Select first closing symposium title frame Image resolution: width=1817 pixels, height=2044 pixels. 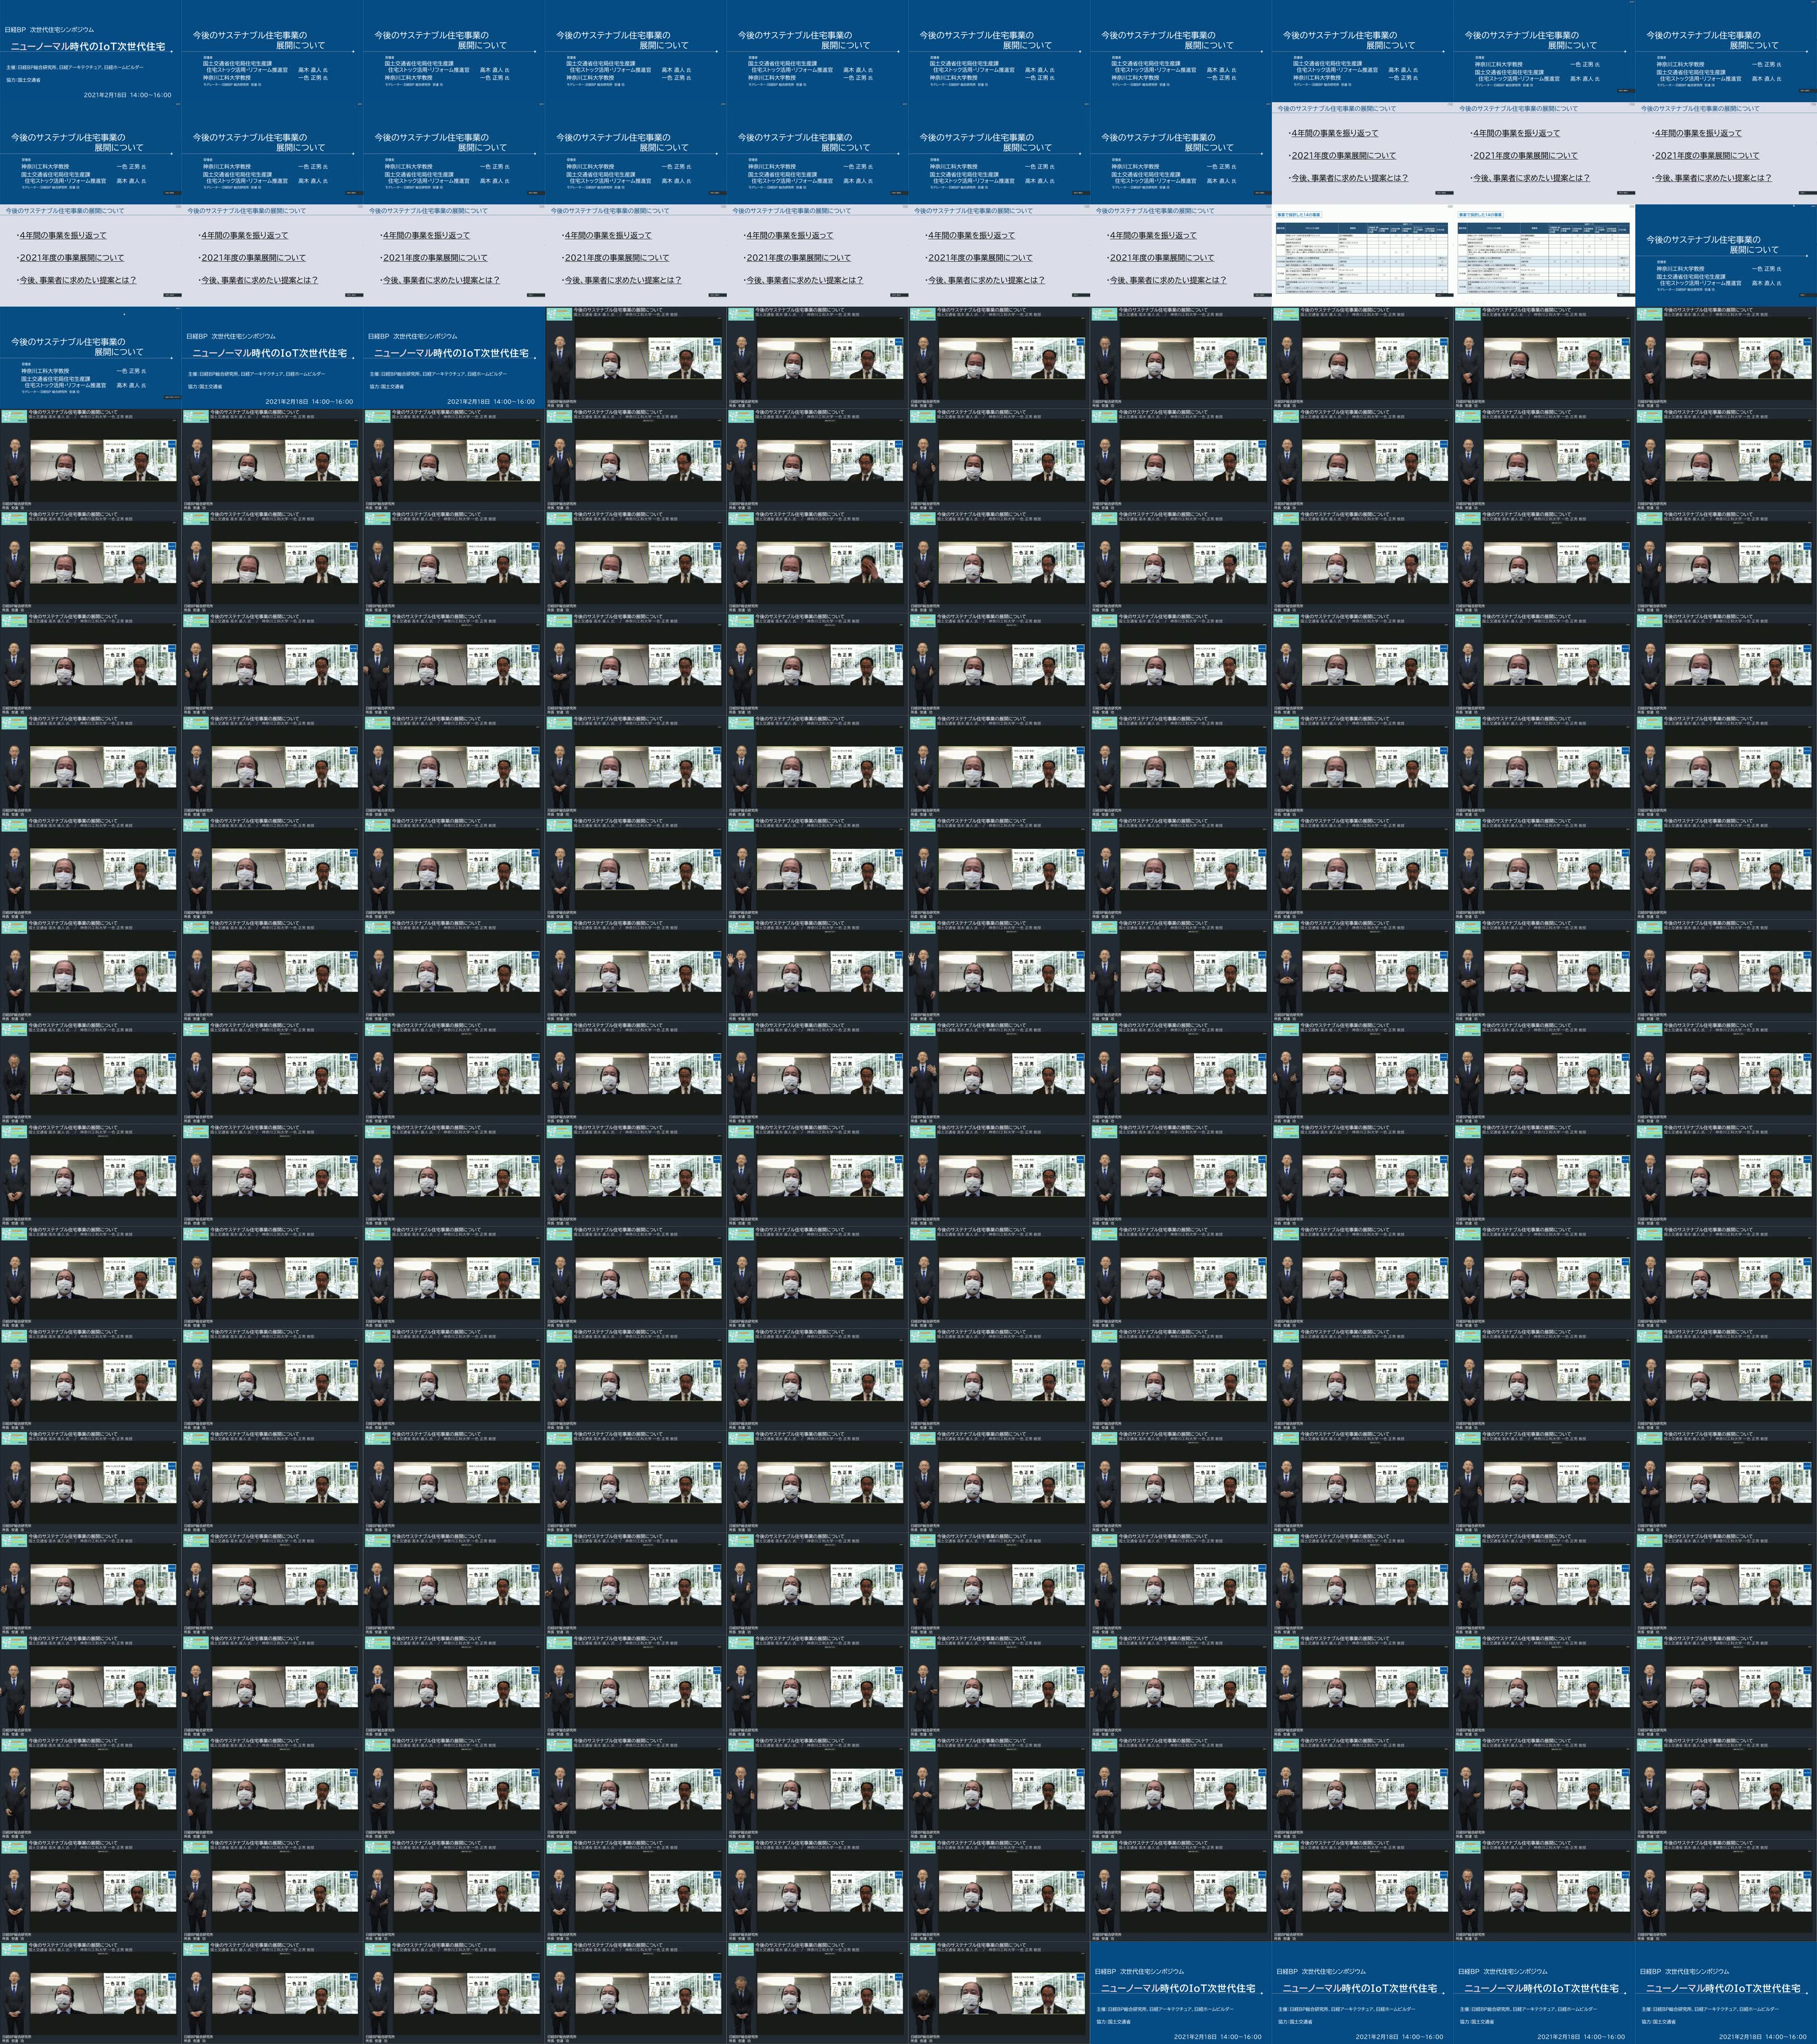pyautogui.click(x=1180, y=1993)
